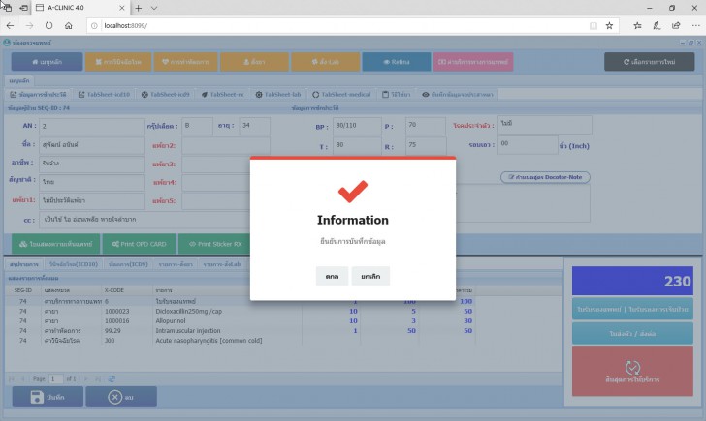The width and height of the screenshot is (706, 421).
Task: Refresh the page with the reload icon
Action: pos(48,25)
